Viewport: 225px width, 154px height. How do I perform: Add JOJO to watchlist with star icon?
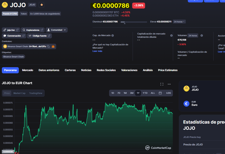pyautogui.click(x=41, y=5)
